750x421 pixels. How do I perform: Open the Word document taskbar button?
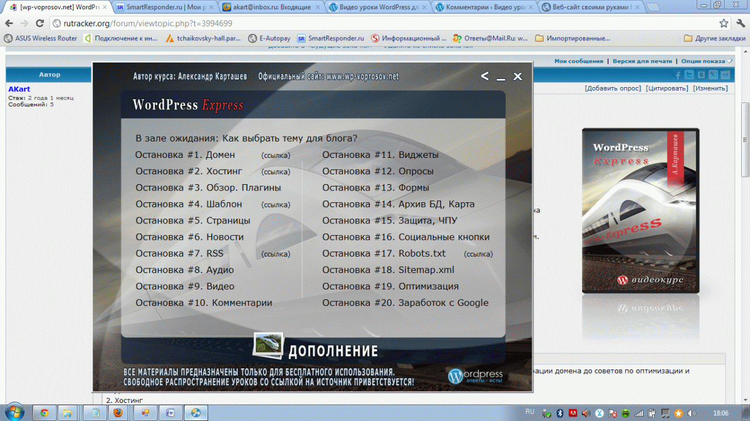pyautogui.click(x=171, y=413)
